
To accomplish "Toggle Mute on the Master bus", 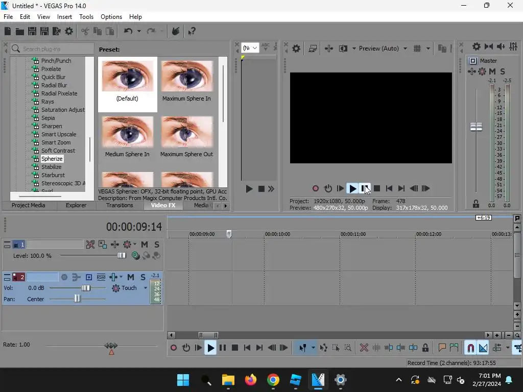I will (492, 71).
